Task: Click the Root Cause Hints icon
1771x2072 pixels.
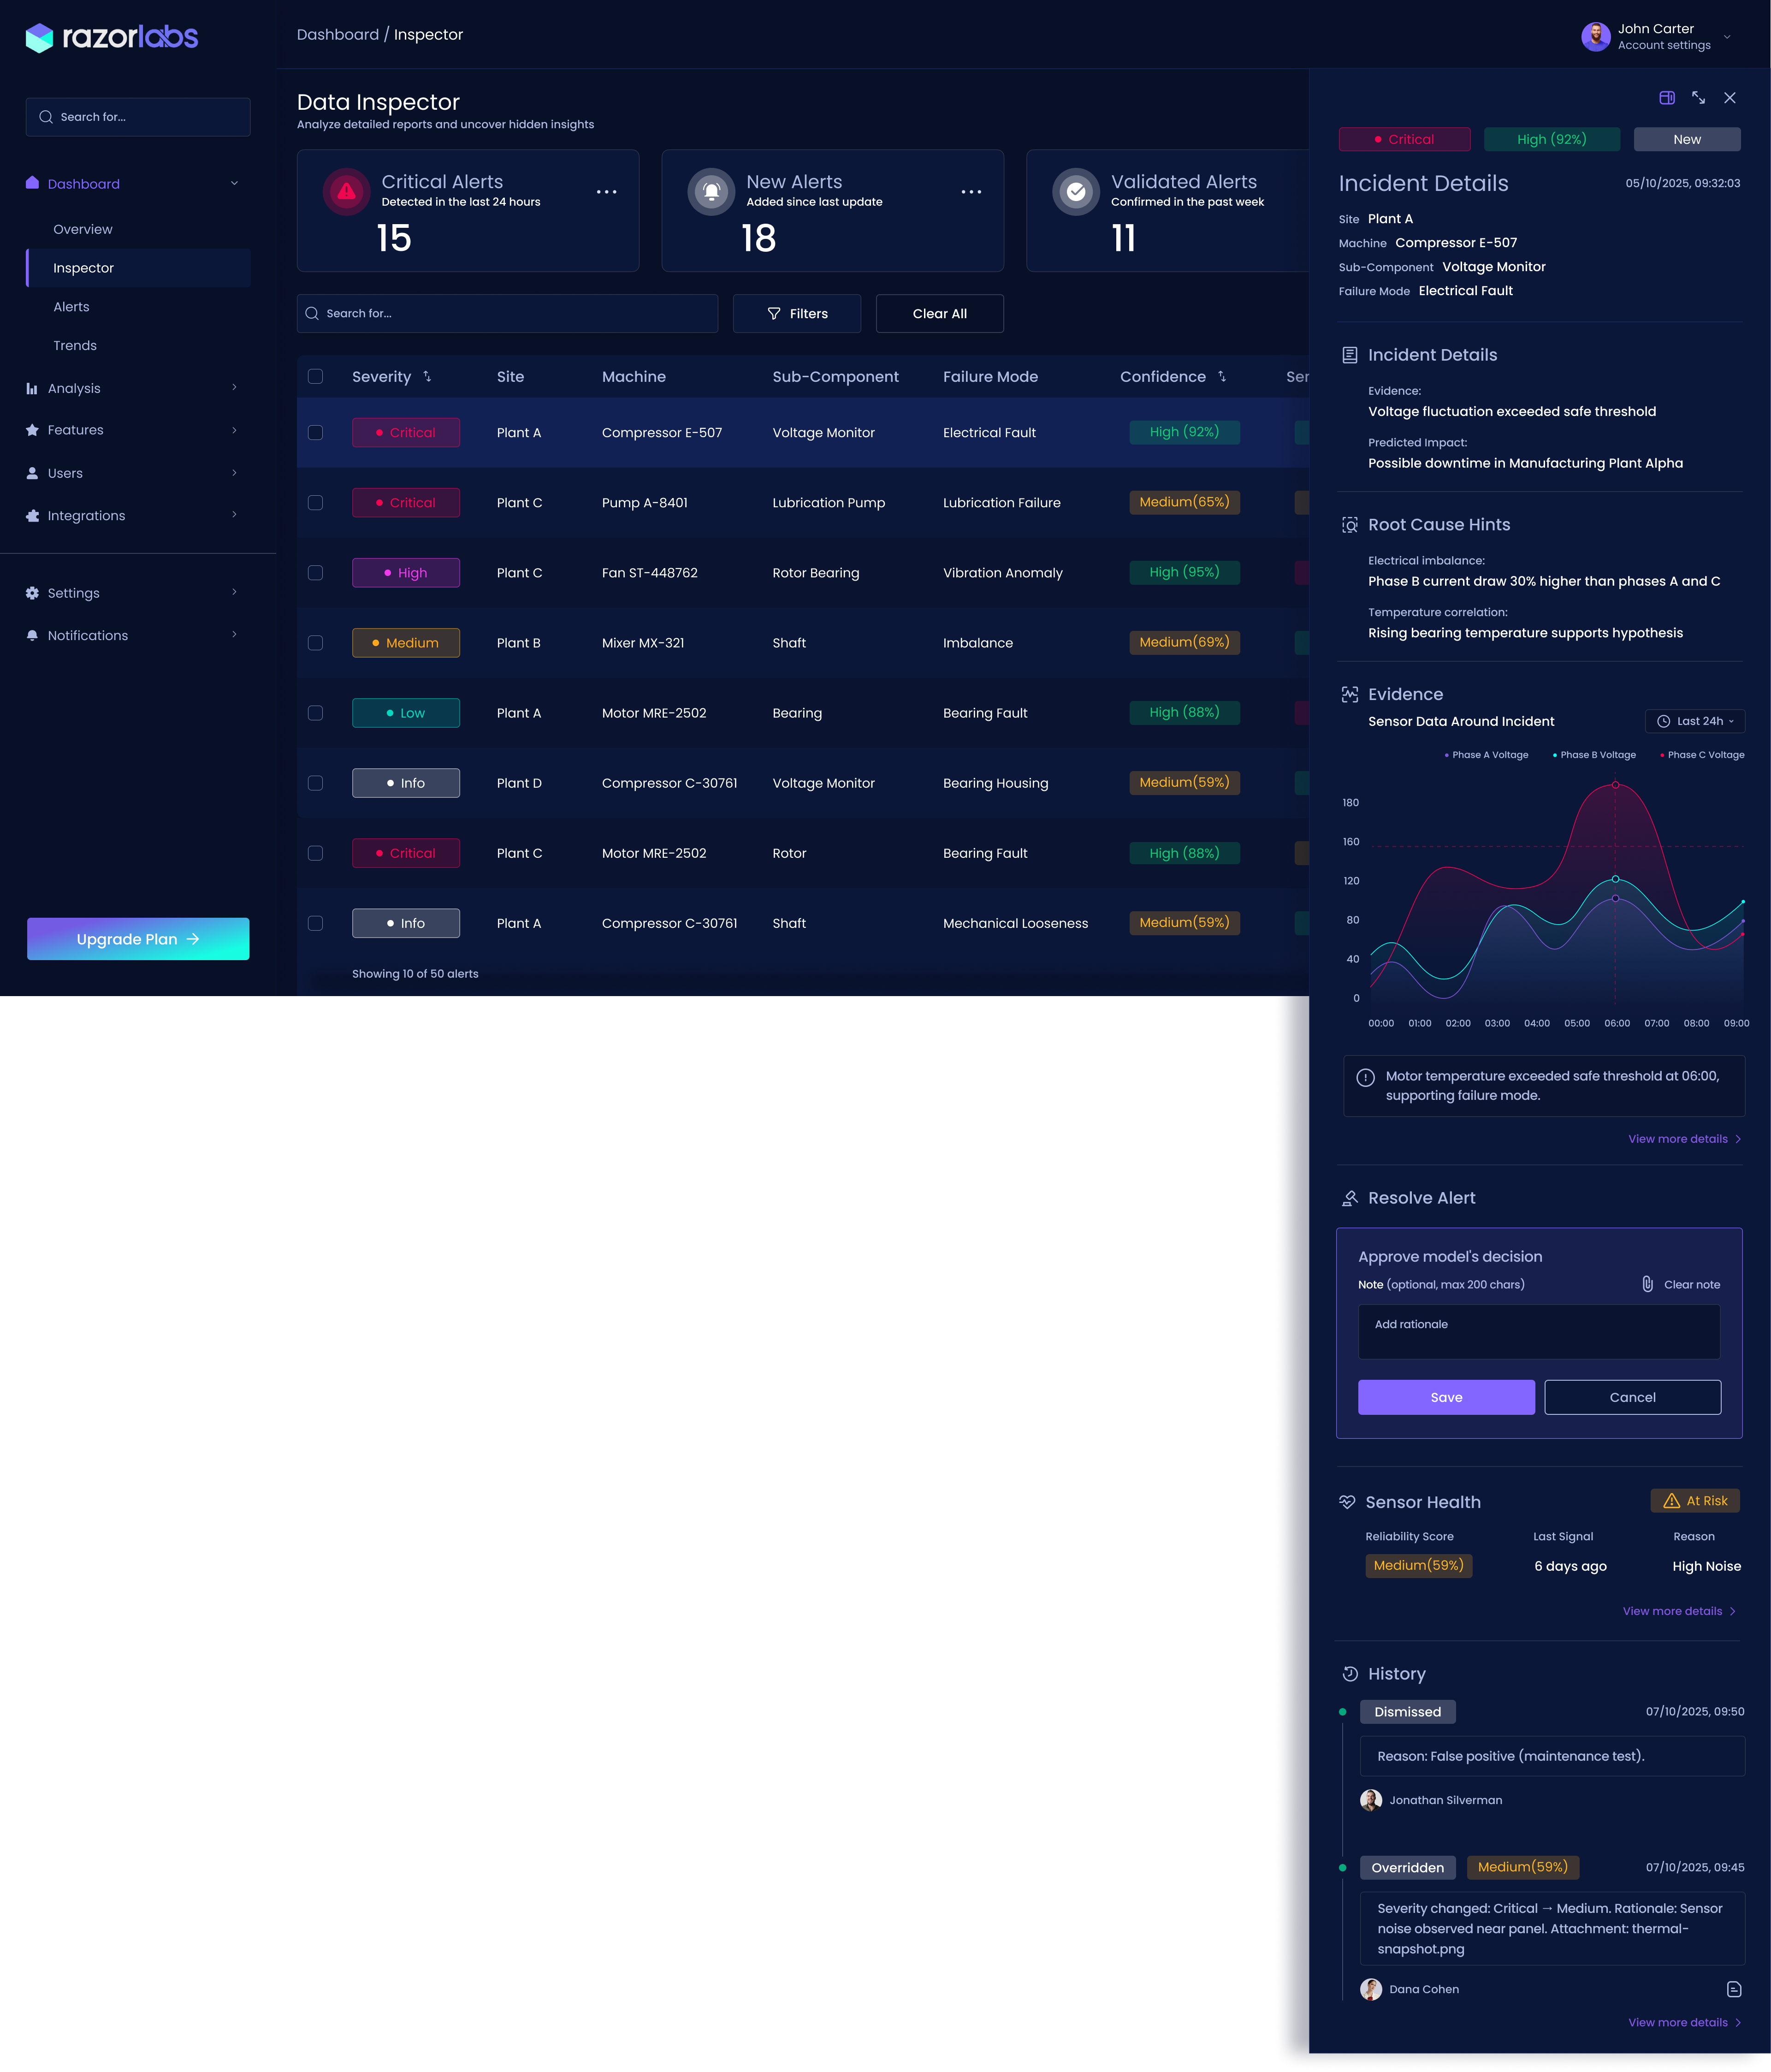Action: click(1349, 525)
